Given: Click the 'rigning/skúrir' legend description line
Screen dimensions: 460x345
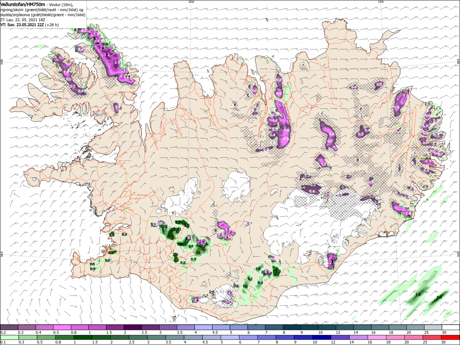Looking at the screenshot, I should click(42, 10).
